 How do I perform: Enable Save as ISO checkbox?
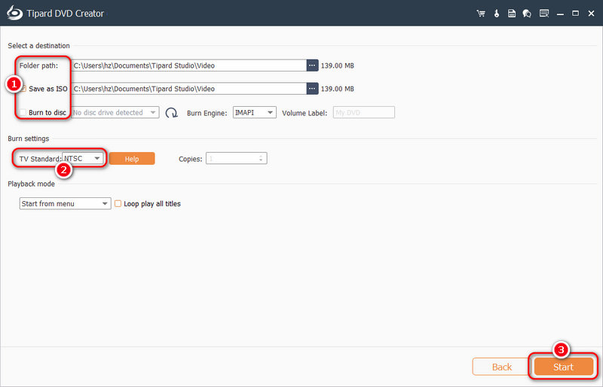pyautogui.click(x=23, y=89)
